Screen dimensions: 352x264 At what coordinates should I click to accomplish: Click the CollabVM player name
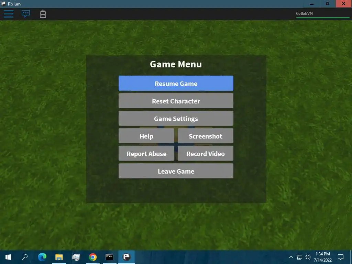point(304,13)
